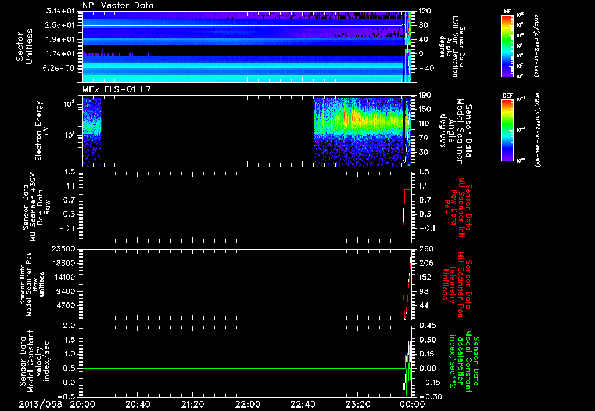Click the "190" scanner angle axis value
The height and width of the screenshot is (411, 595).
[425, 95]
